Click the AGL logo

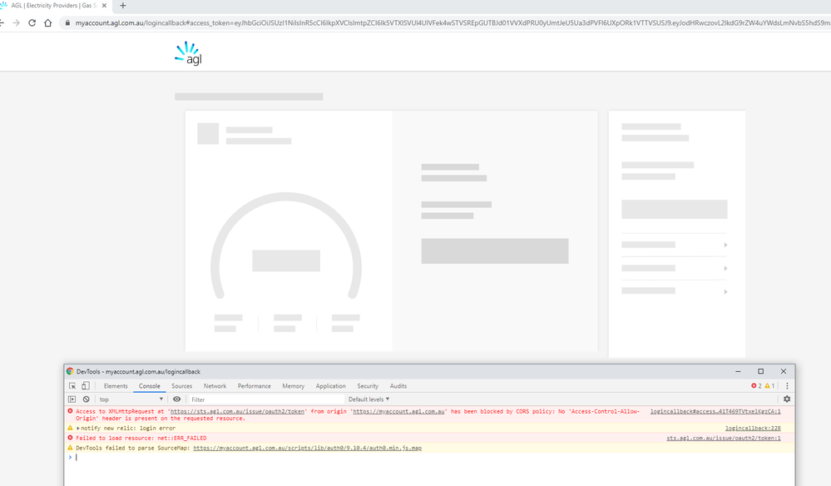pyautogui.click(x=188, y=53)
